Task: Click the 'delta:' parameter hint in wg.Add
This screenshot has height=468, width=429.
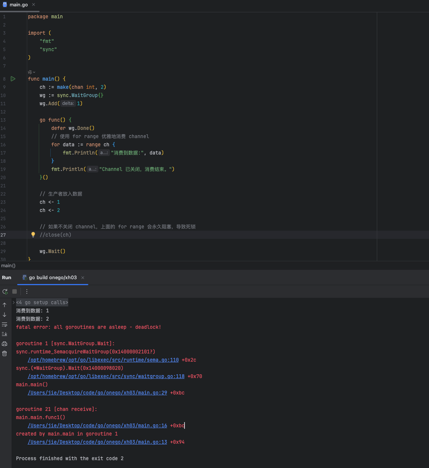Action: [x=68, y=103]
